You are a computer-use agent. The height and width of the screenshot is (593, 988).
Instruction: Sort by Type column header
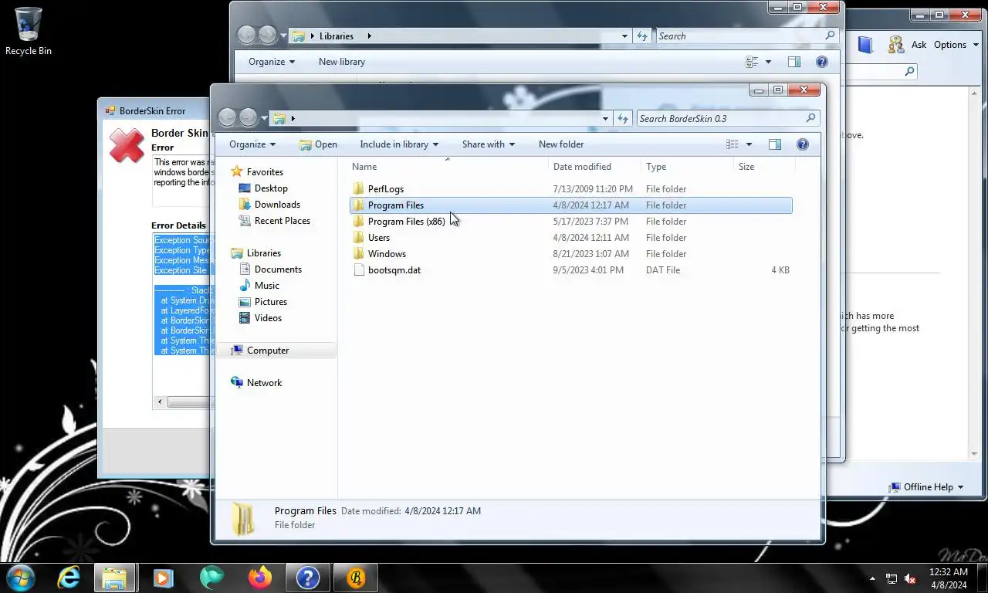tap(687, 167)
